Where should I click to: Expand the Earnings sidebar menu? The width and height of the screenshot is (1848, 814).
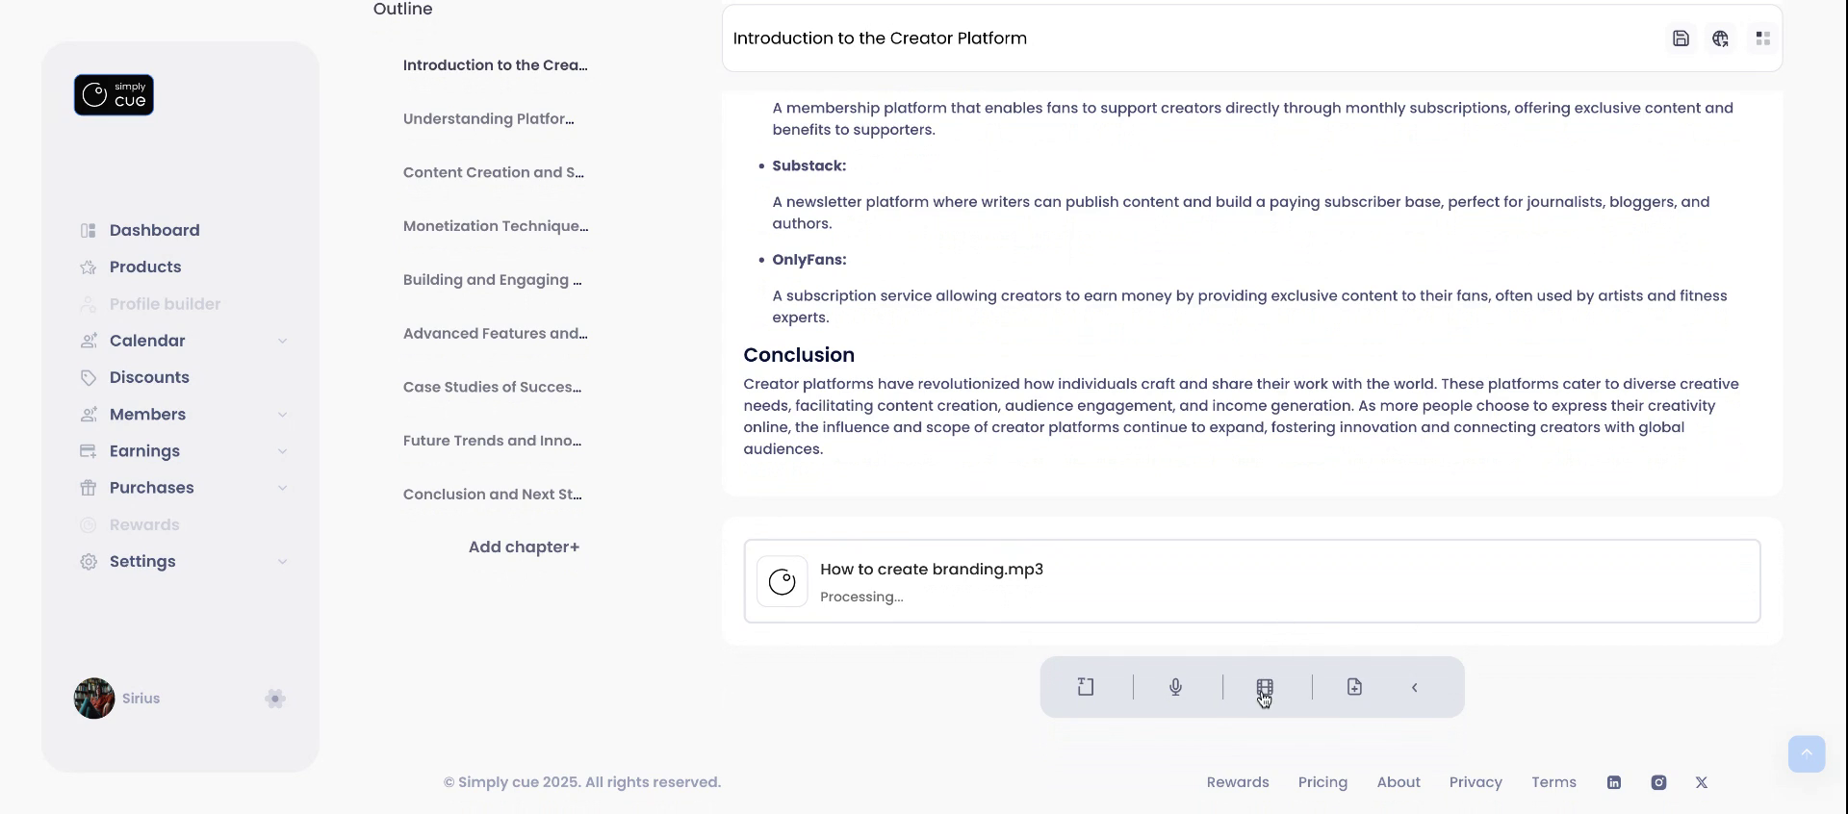[x=282, y=451]
